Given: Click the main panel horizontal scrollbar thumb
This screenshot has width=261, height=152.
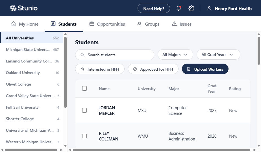Looking at the screenshot, I should click(x=162, y=150).
